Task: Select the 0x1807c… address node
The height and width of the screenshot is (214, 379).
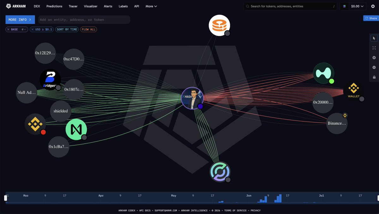Action: point(74,90)
